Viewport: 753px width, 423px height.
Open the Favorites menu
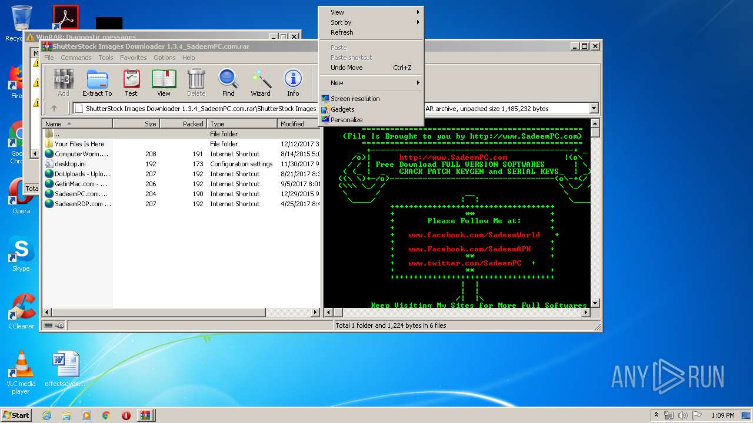[x=134, y=58]
